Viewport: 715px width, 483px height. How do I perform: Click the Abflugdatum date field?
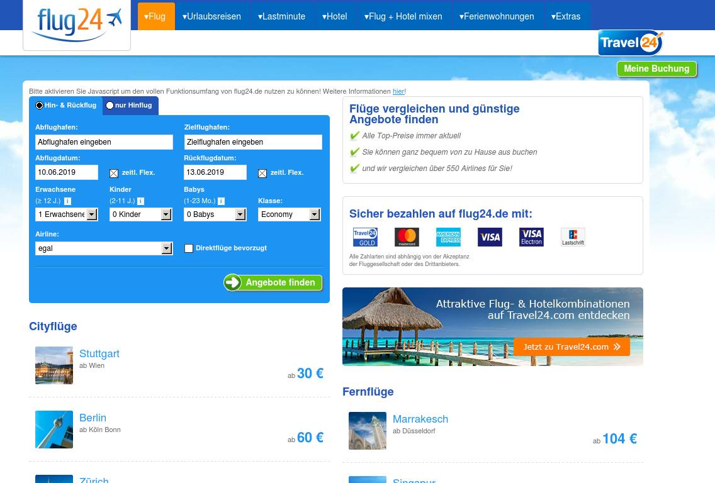click(x=67, y=172)
